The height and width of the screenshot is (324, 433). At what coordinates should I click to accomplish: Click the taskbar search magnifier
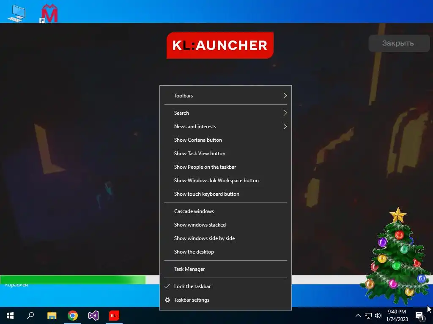pyautogui.click(x=30, y=316)
